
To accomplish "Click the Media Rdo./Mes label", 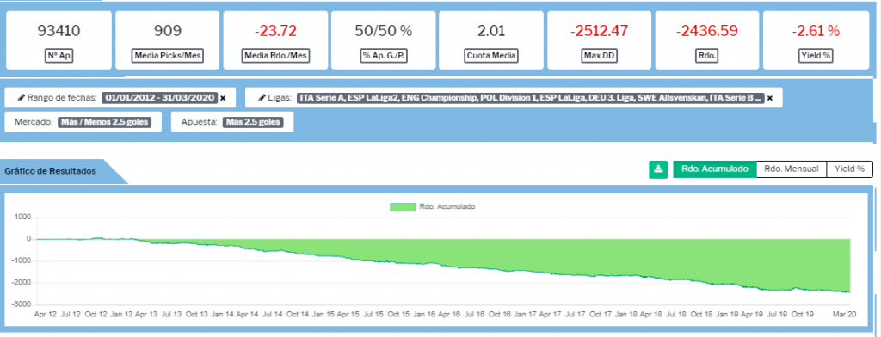I will tap(275, 56).
